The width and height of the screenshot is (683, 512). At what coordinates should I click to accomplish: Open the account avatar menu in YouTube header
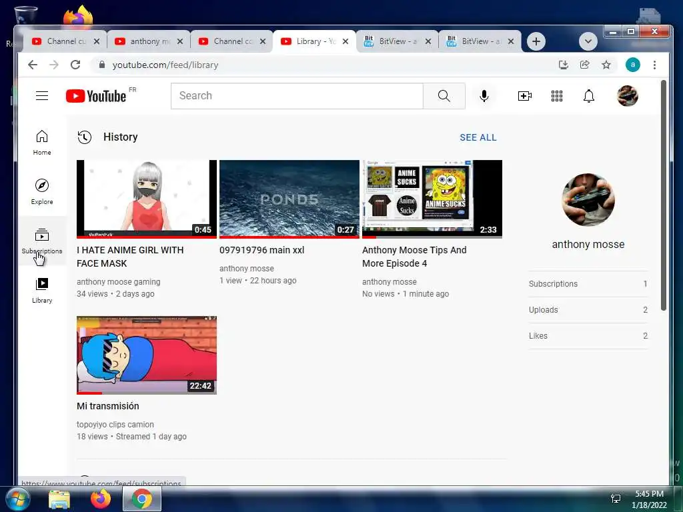pos(627,96)
